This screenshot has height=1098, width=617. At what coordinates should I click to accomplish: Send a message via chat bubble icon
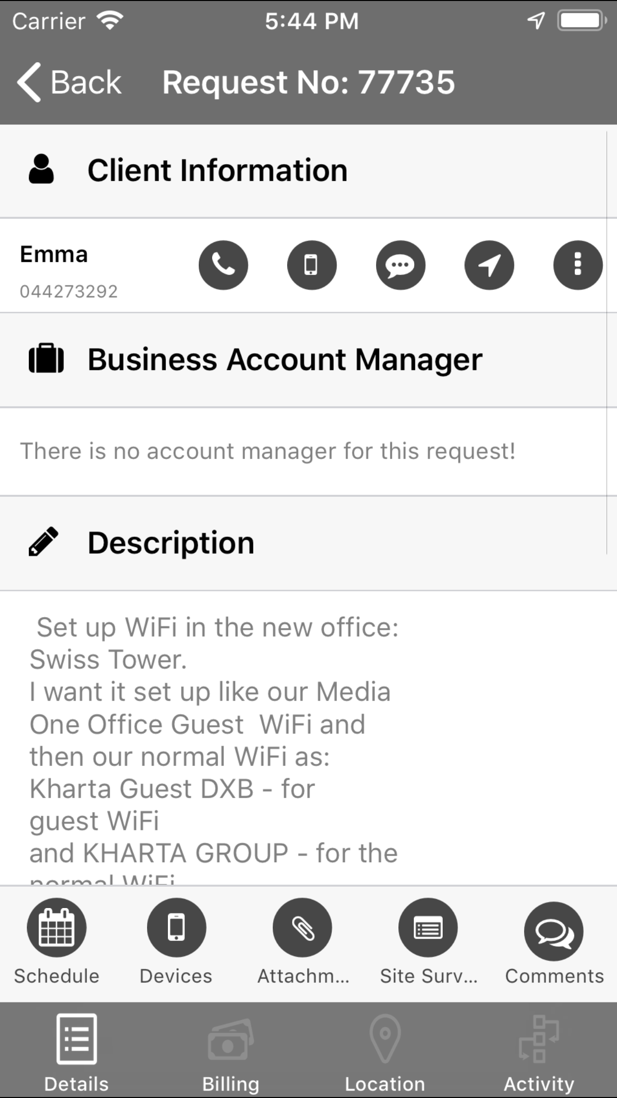pos(400,265)
